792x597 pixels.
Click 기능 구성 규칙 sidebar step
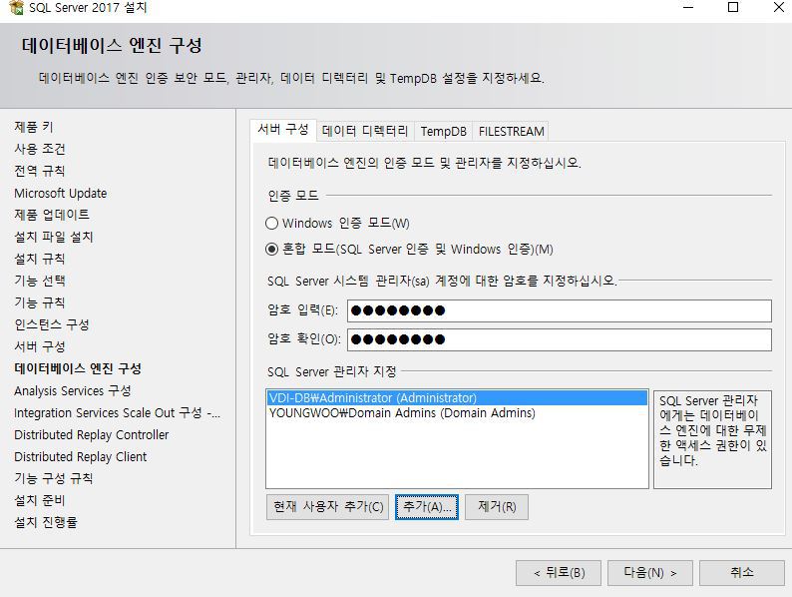(54, 478)
